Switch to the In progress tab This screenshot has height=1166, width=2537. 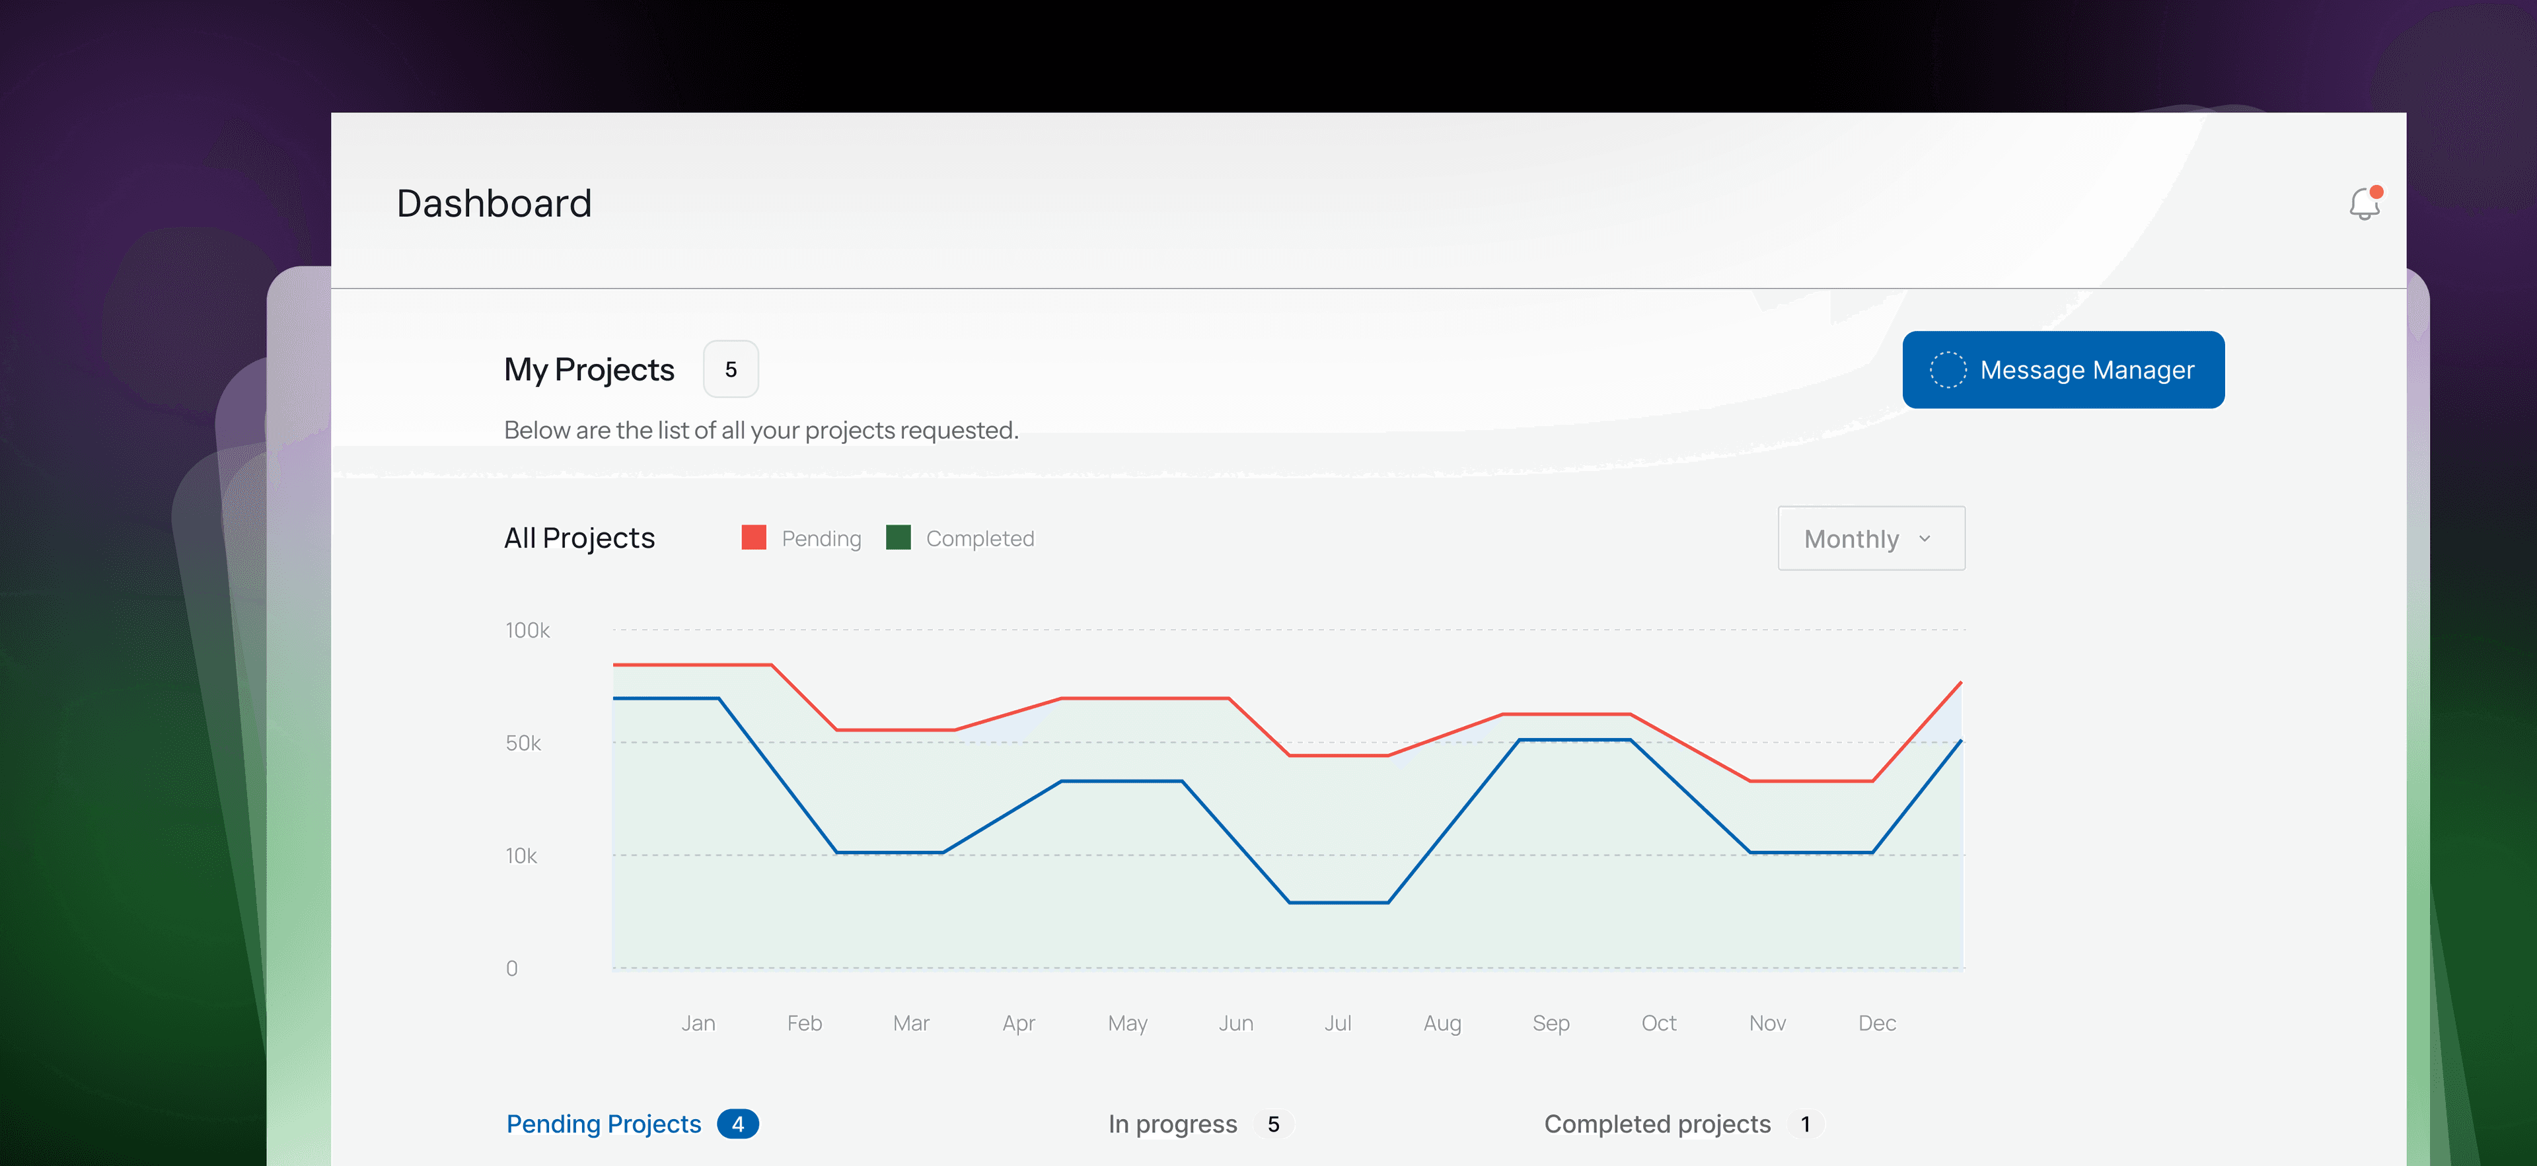[1172, 1124]
